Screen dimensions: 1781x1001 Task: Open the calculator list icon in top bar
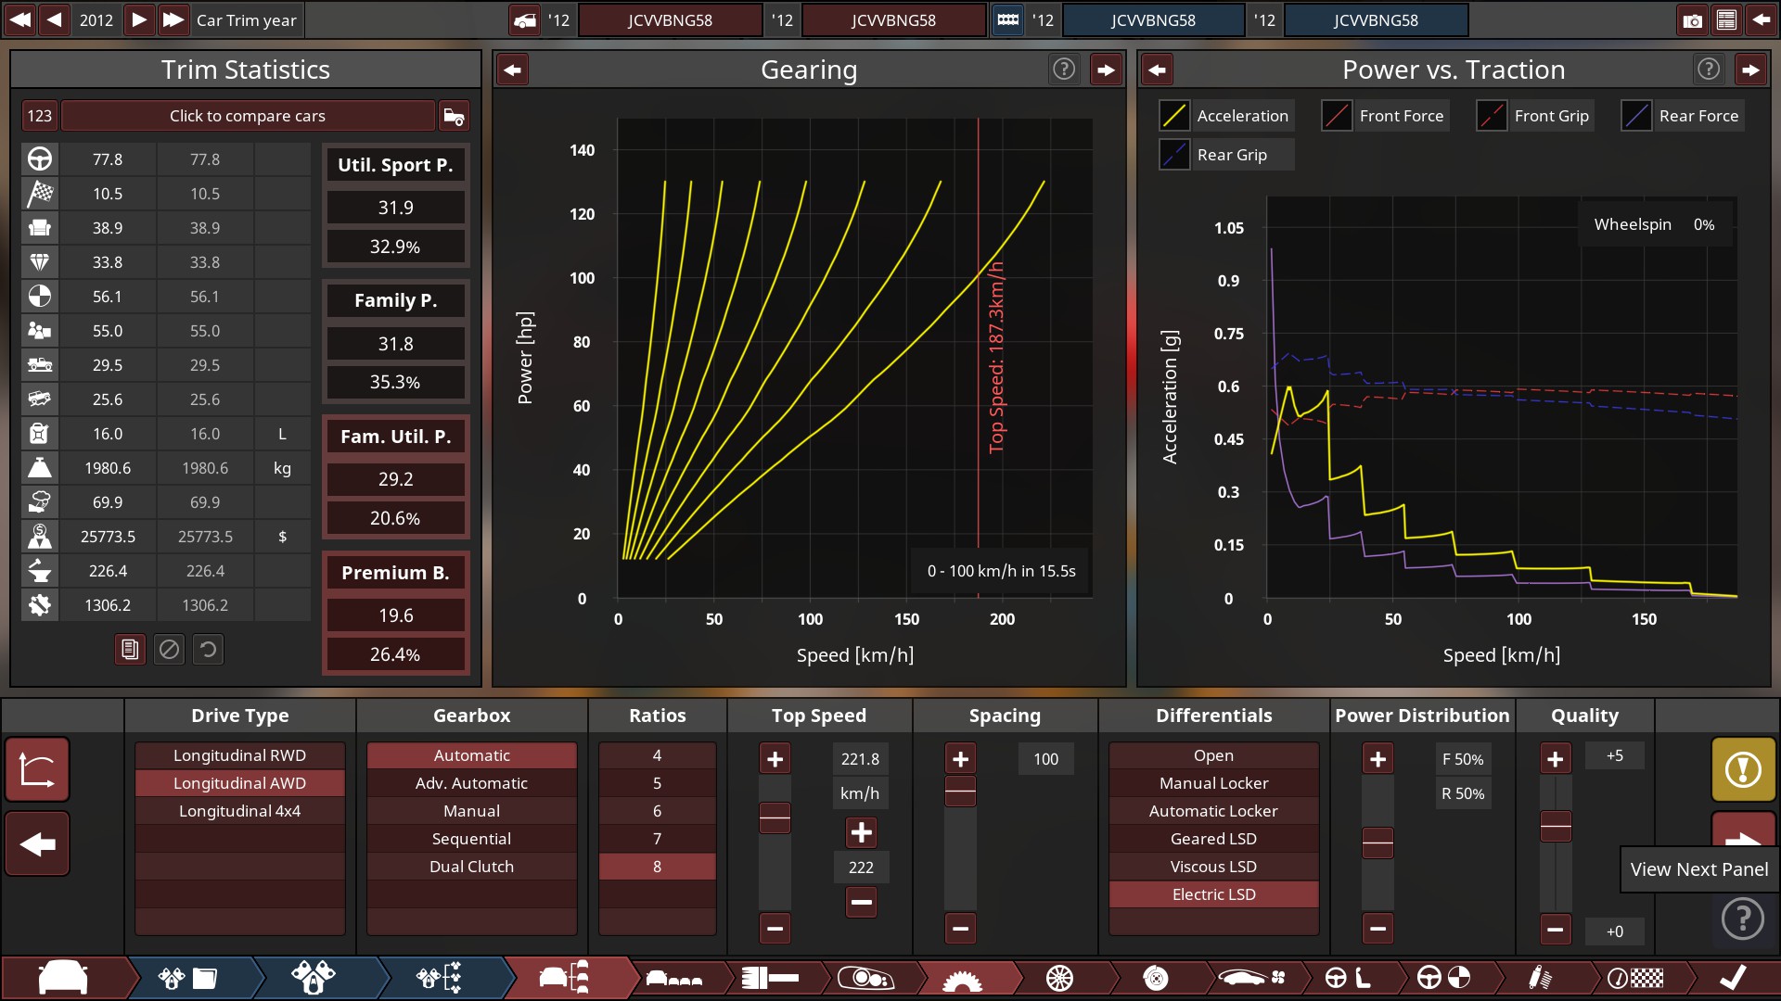tap(1726, 19)
